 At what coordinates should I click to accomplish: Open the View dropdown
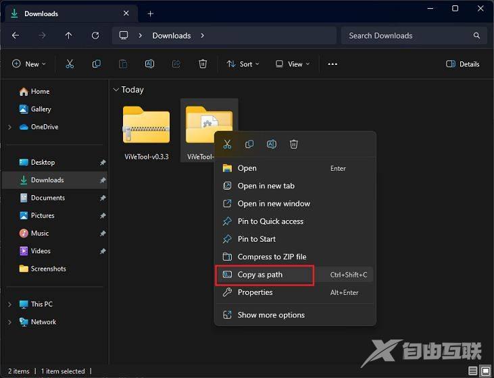[x=293, y=64]
